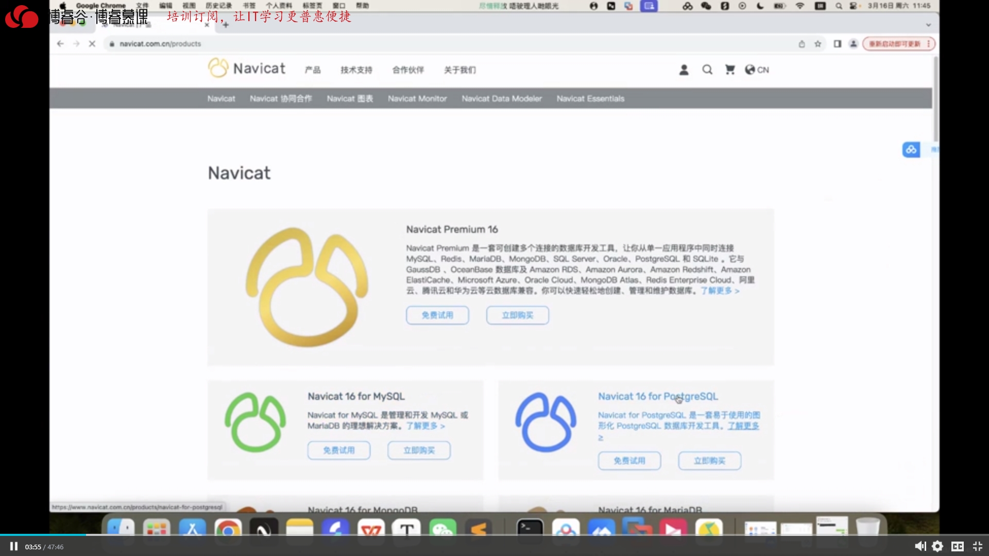
Task: Click the crescent moon Focus icon
Action: point(760,6)
